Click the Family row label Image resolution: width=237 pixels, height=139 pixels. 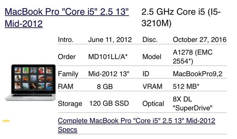point(68,74)
